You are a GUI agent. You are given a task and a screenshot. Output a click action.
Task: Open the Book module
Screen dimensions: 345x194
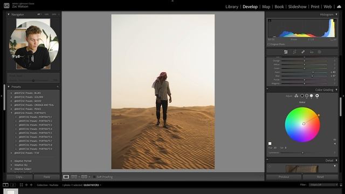[x=279, y=6]
